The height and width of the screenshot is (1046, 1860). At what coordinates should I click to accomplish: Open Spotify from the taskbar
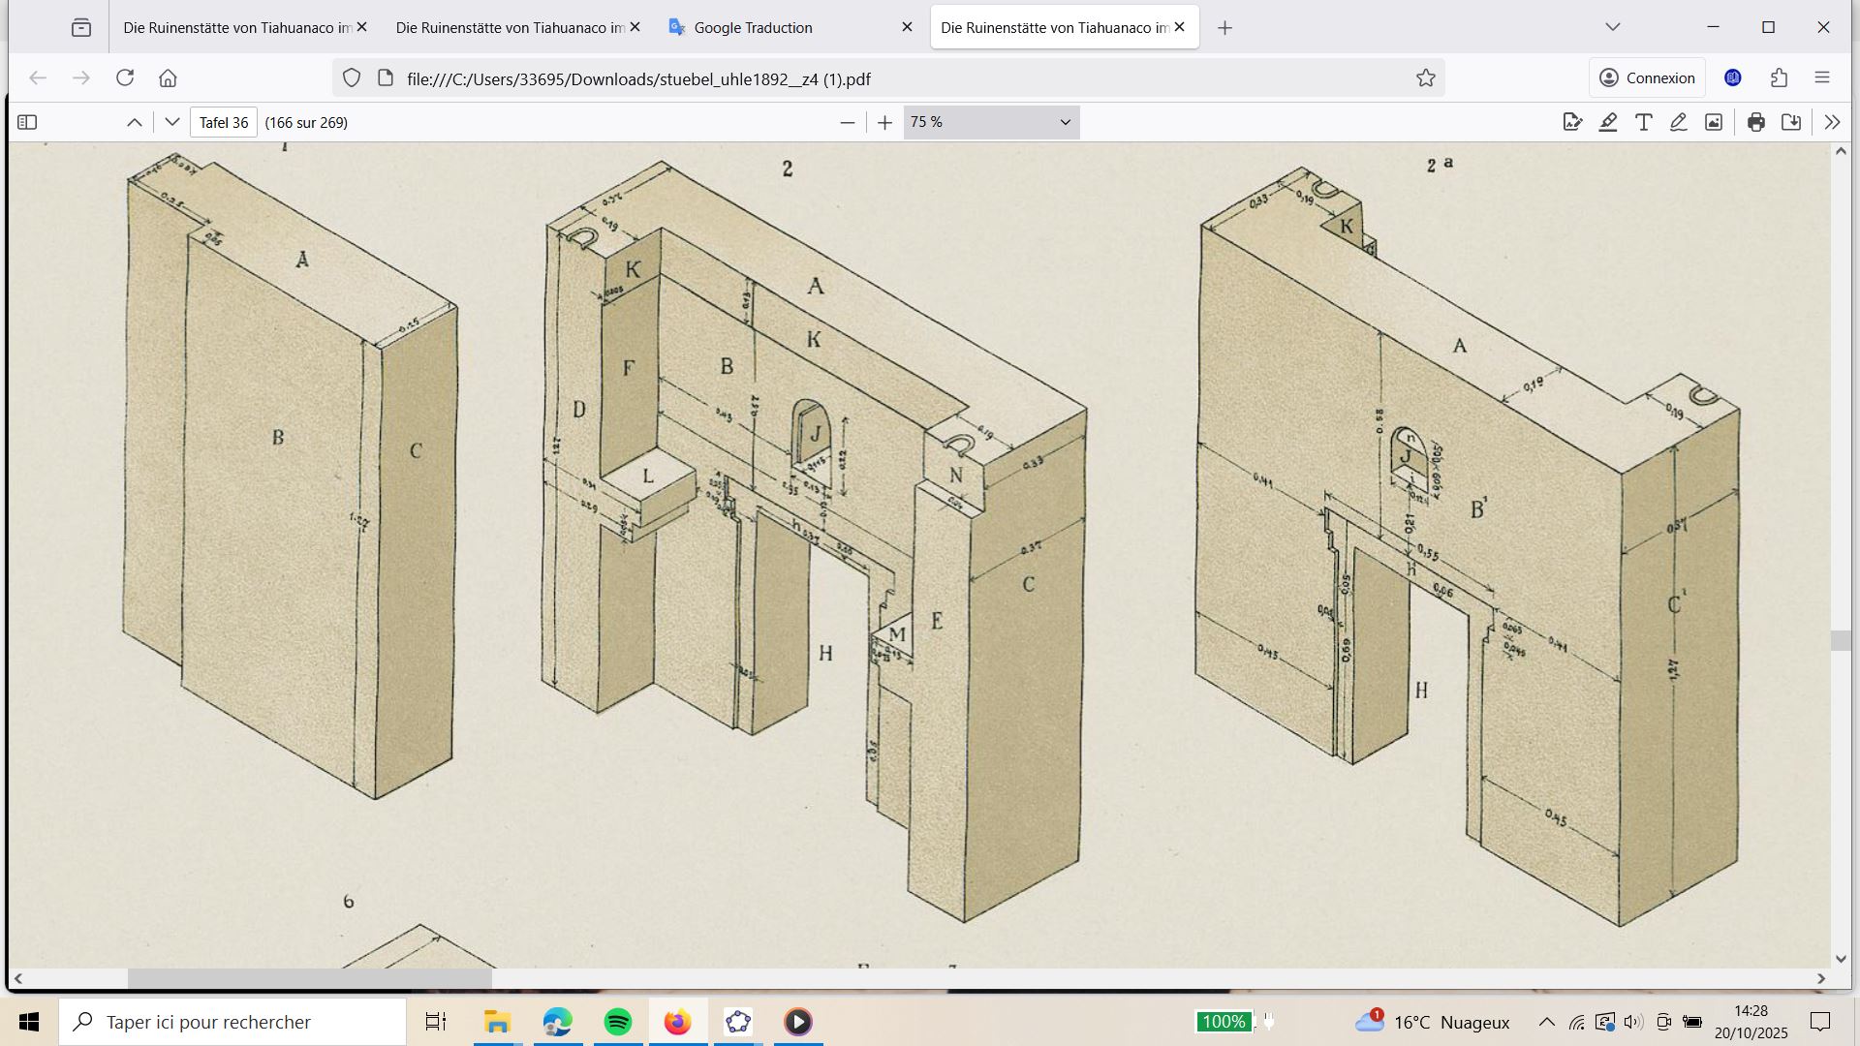(x=617, y=1022)
